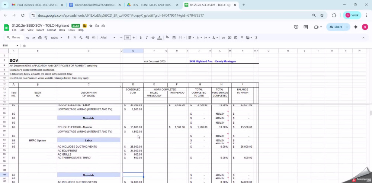Click the Chrome Work profile button
Screen dimensions: 372x183
click(352, 15)
